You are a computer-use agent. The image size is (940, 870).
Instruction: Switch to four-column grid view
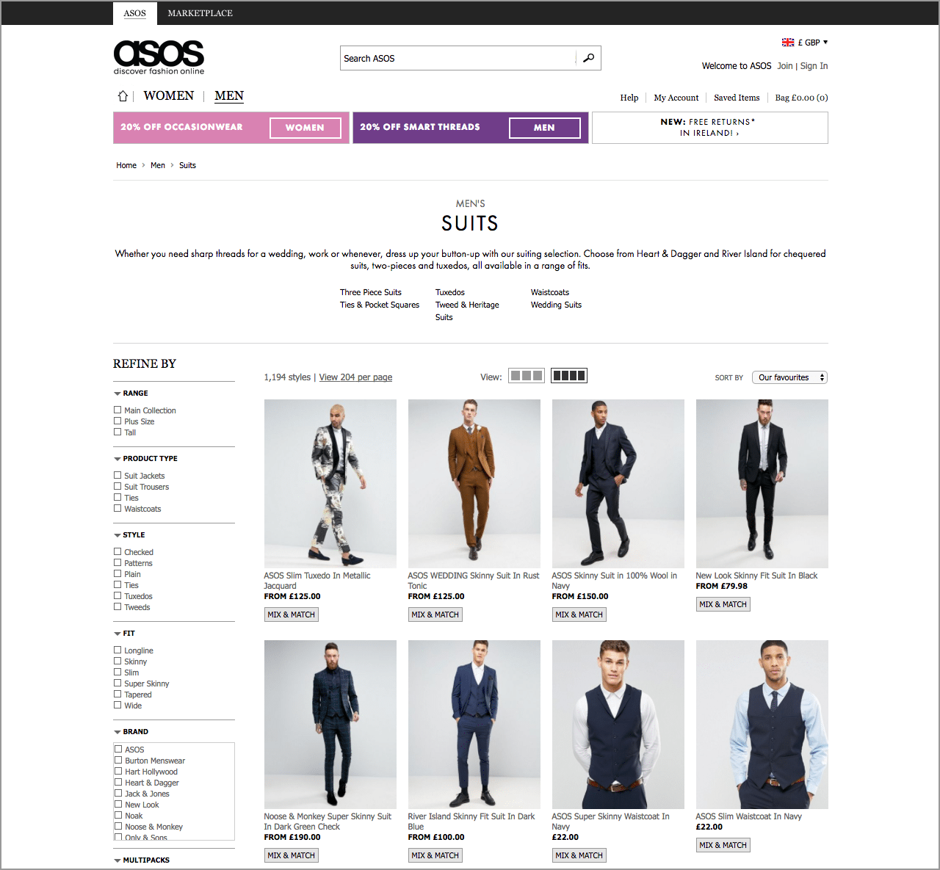(x=569, y=376)
